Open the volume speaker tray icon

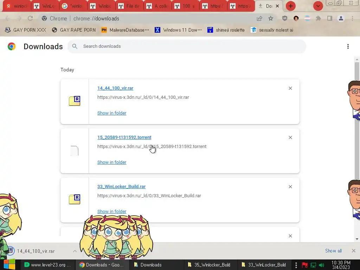322,265
